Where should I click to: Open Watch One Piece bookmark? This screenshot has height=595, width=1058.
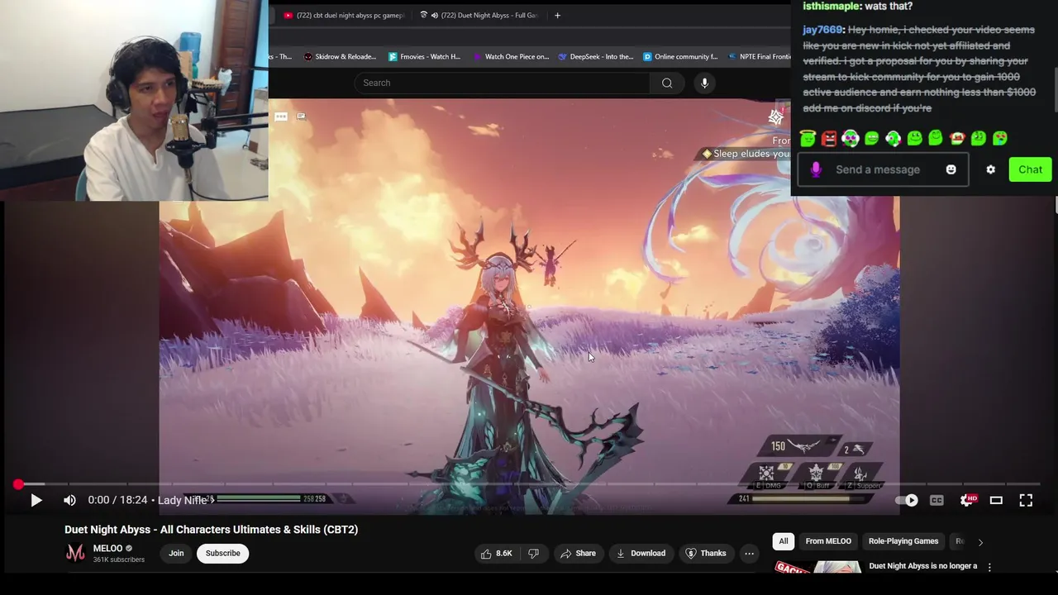(x=511, y=56)
